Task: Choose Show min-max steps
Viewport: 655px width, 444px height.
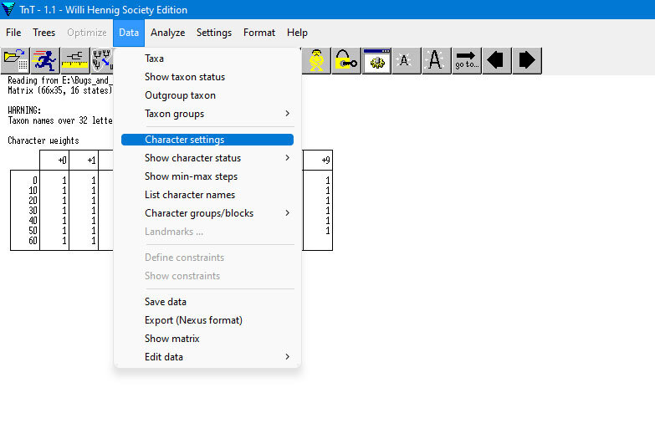Action: [207, 176]
